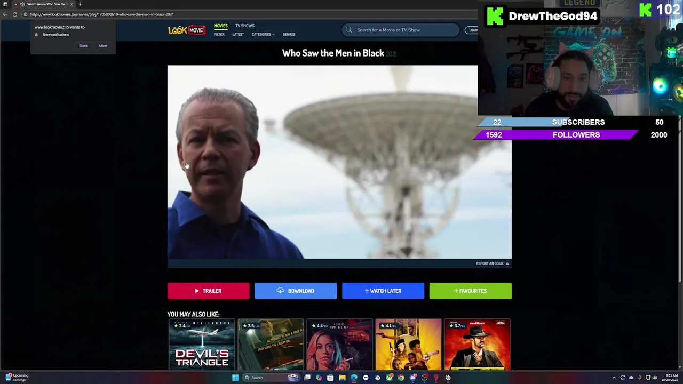Open Discord from the taskbar
This screenshot has width=683, height=384.
(412, 378)
